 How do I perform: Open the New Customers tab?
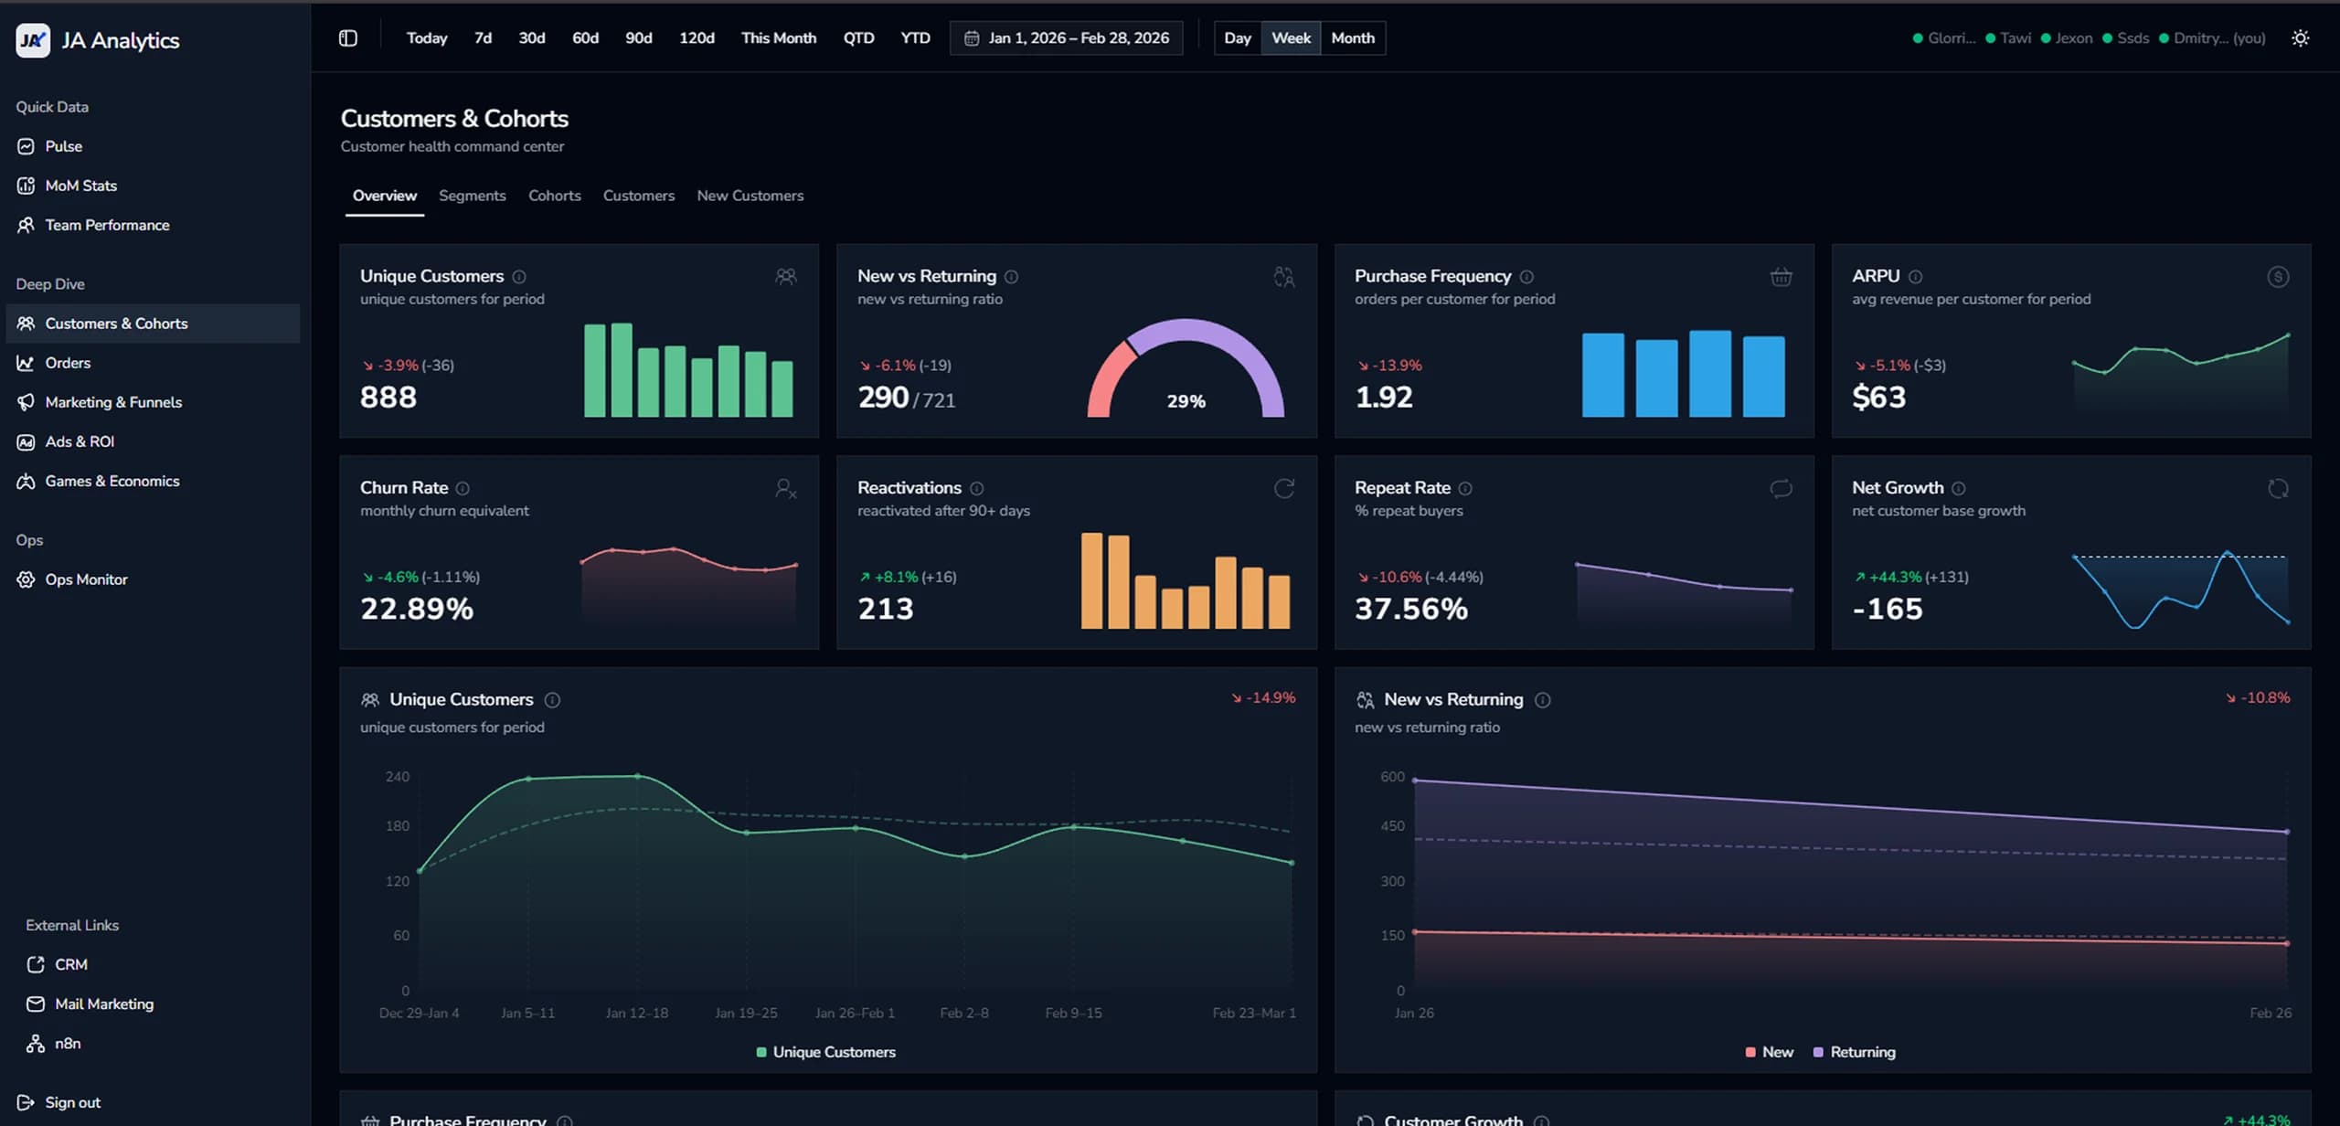750,196
